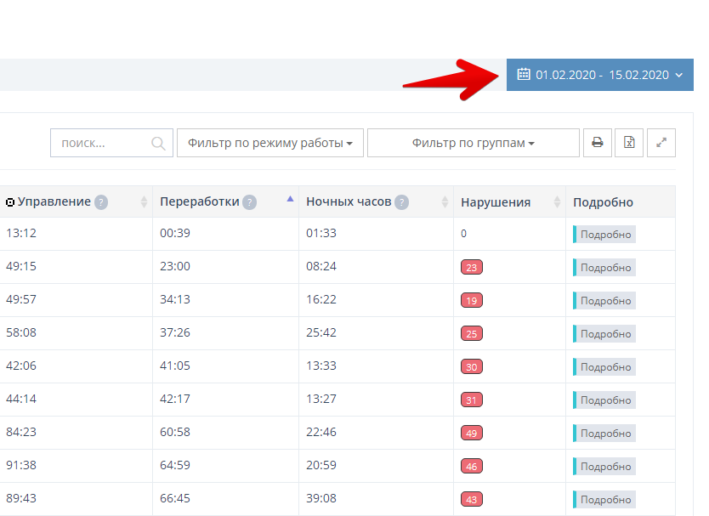Click help icon next to Управление
Screen dimensions: 709x516
[x=101, y=202]
